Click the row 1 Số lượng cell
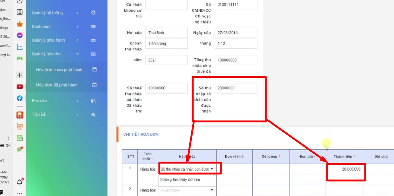This screenshot has width=394, height=196. 271,174
